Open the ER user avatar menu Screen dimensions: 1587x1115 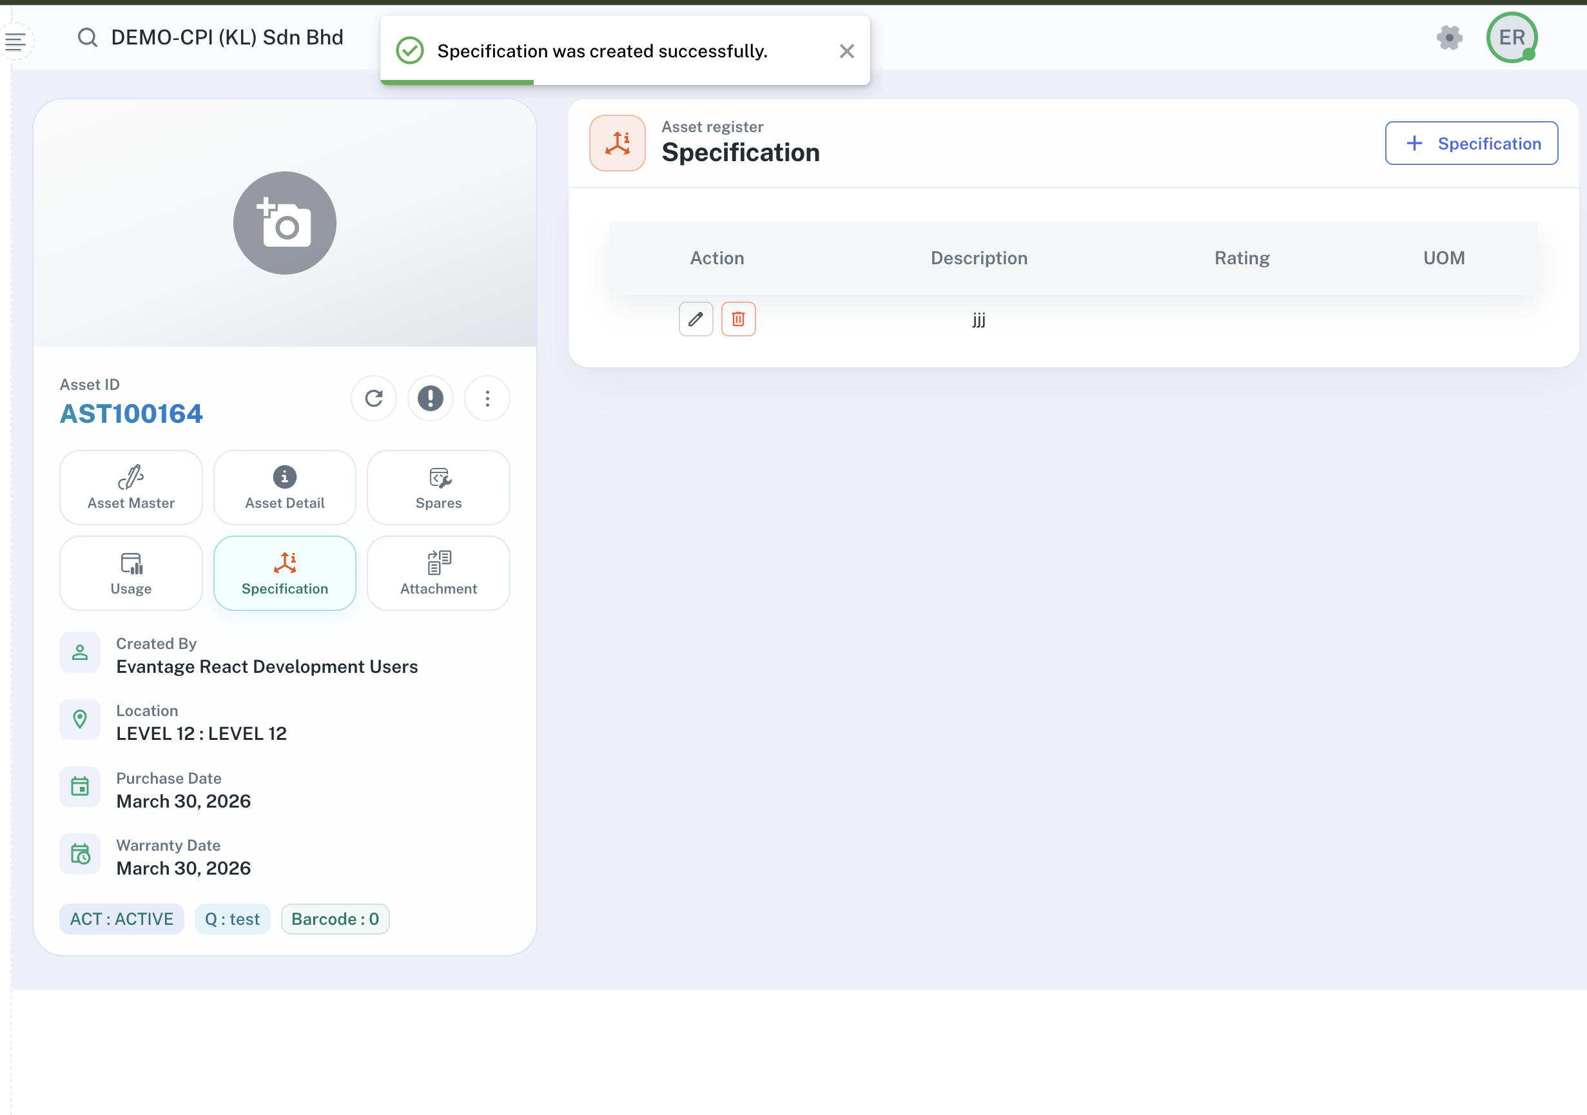click(1511, 37)
